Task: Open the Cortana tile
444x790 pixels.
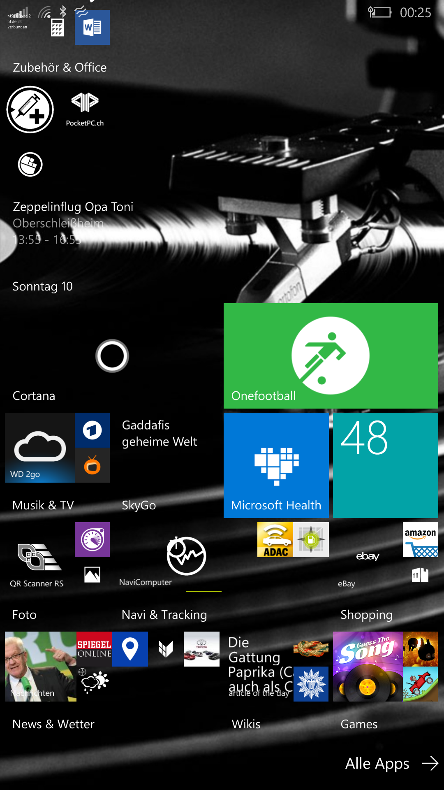Action: 112,356
